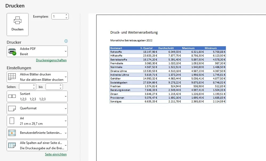Viewport: 266px width, 161px height.
Task: Click the Querformat orientation icon
Action: pyautogui.click(x=12, y=108)
